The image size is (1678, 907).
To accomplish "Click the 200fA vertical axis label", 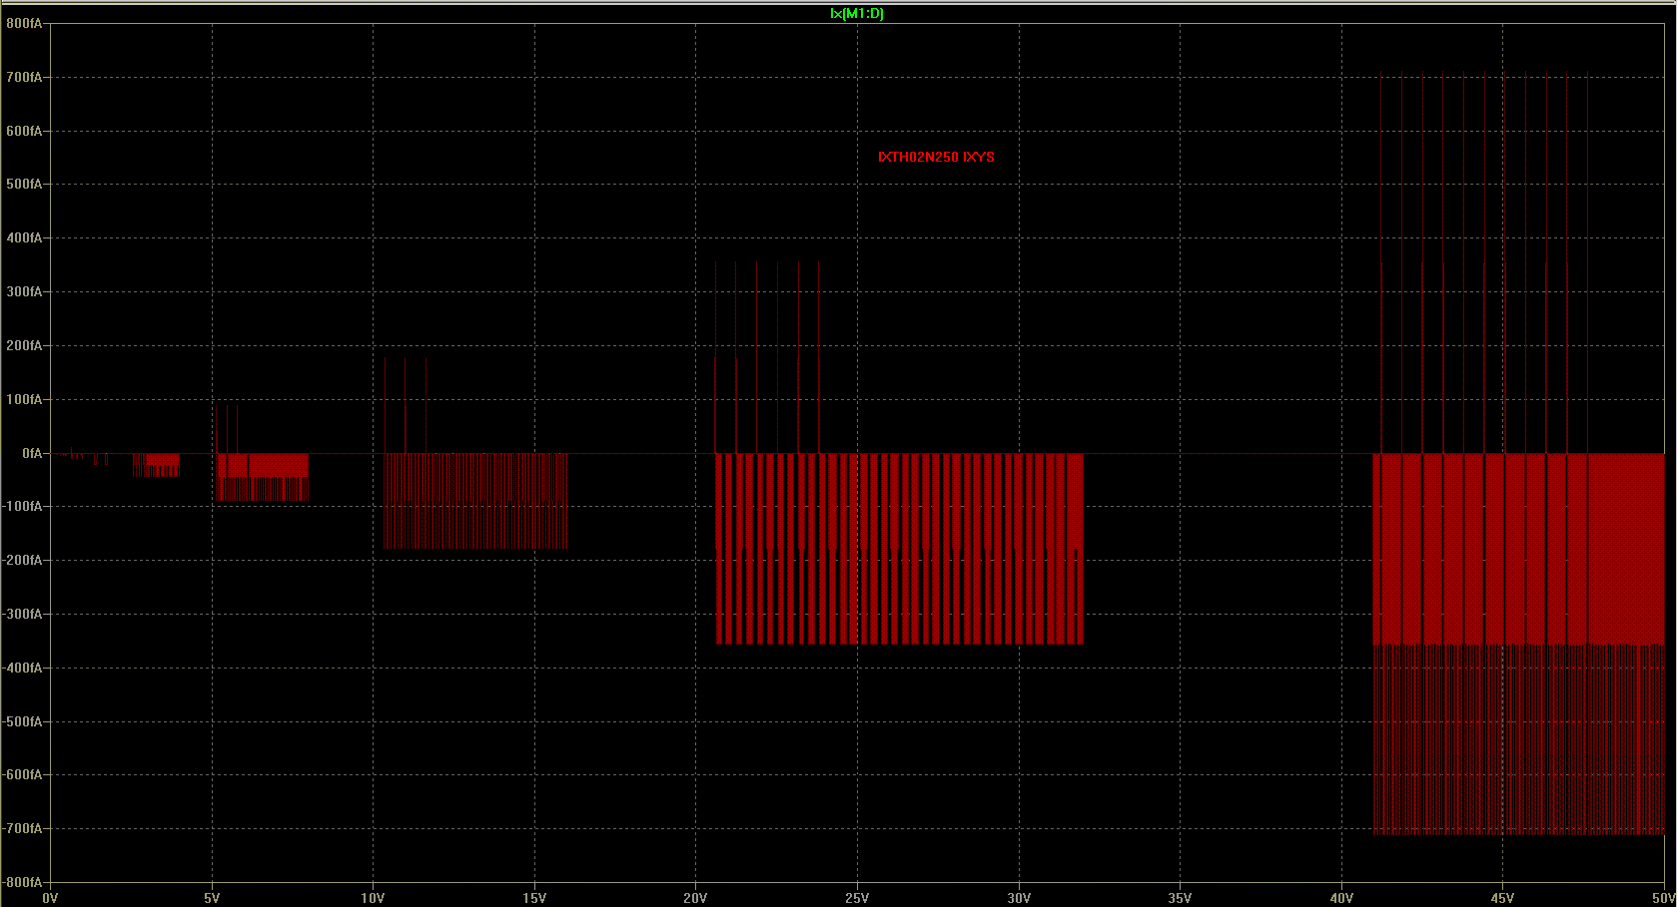I will [24, 346].
